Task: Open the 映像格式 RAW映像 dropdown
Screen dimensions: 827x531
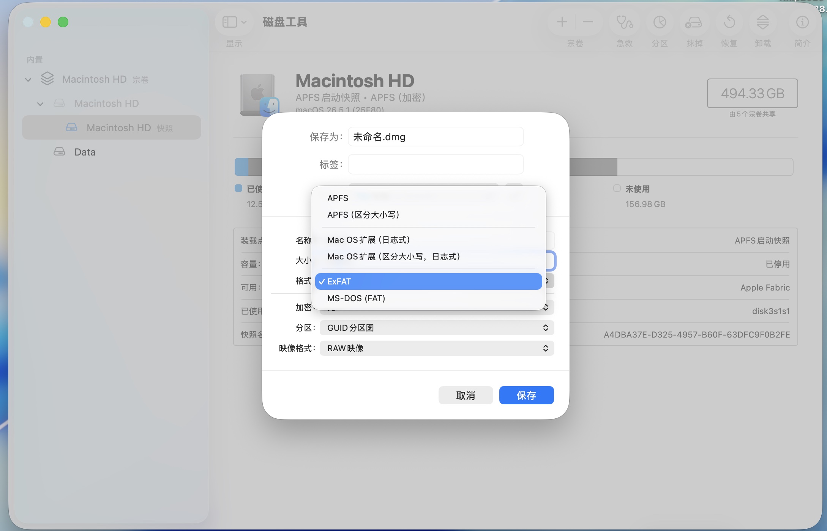Action: tap(437, 348)
